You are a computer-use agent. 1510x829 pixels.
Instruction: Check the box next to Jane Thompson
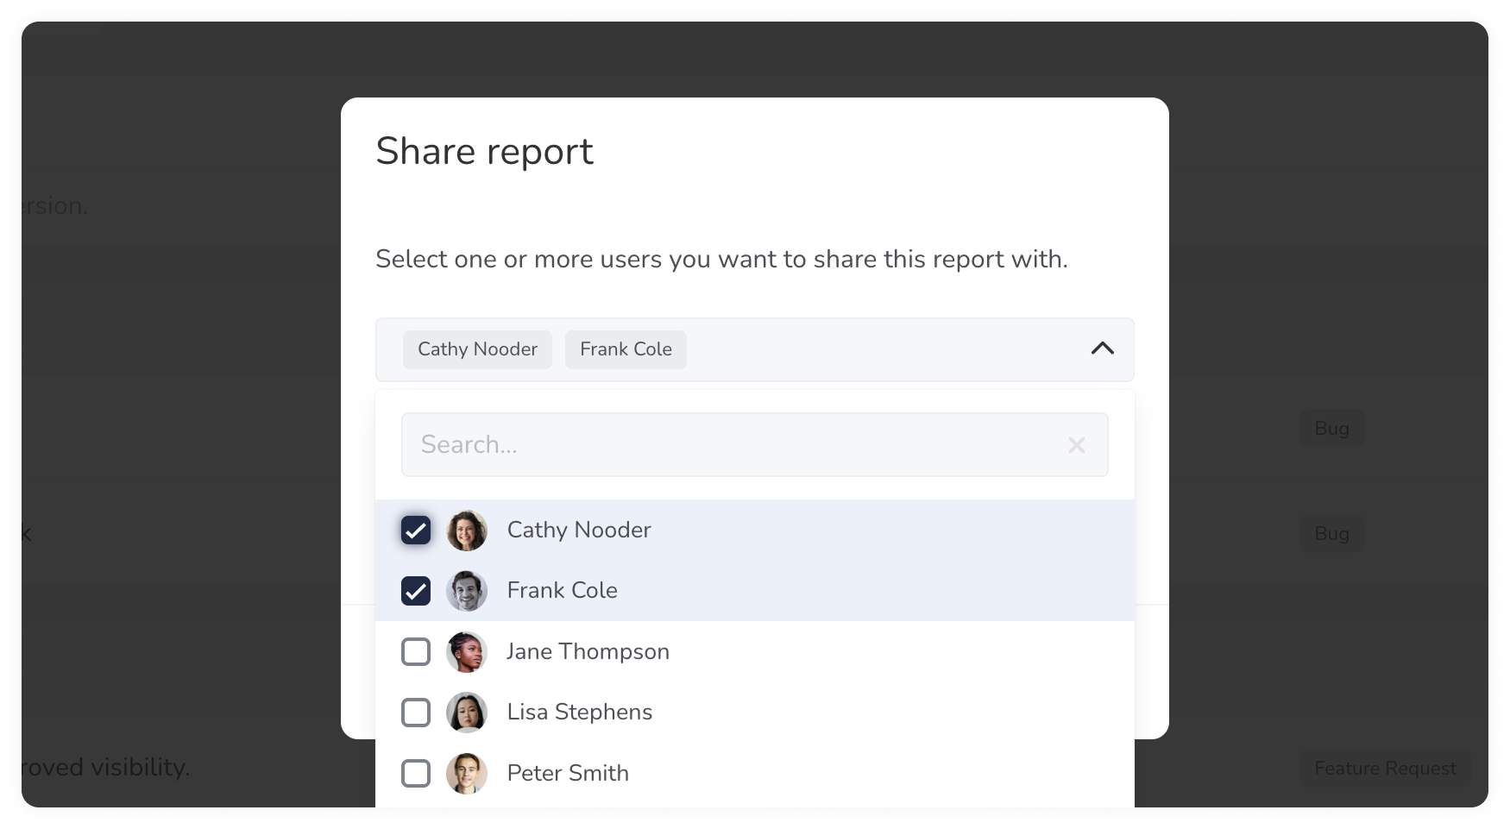tap(416, 652)
